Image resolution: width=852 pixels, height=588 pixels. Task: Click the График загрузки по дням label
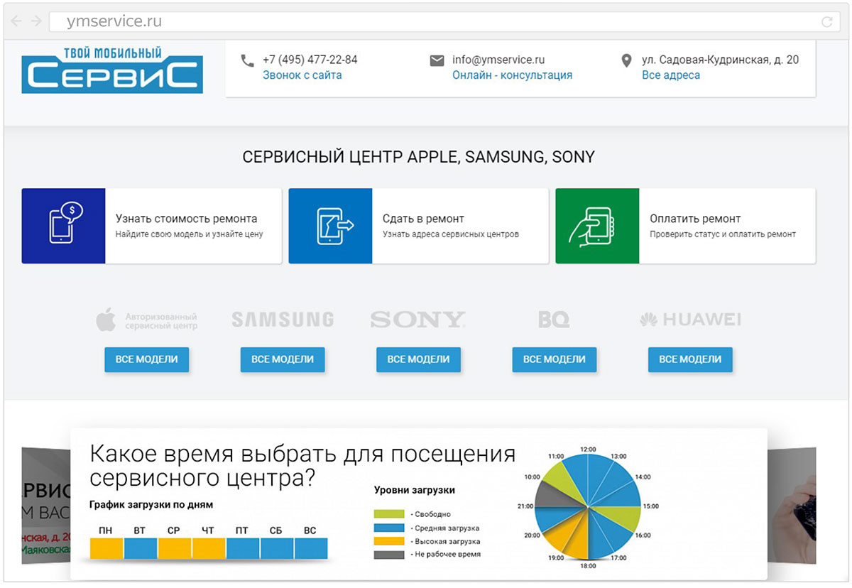pyautogui.click(x=151, y=505)
